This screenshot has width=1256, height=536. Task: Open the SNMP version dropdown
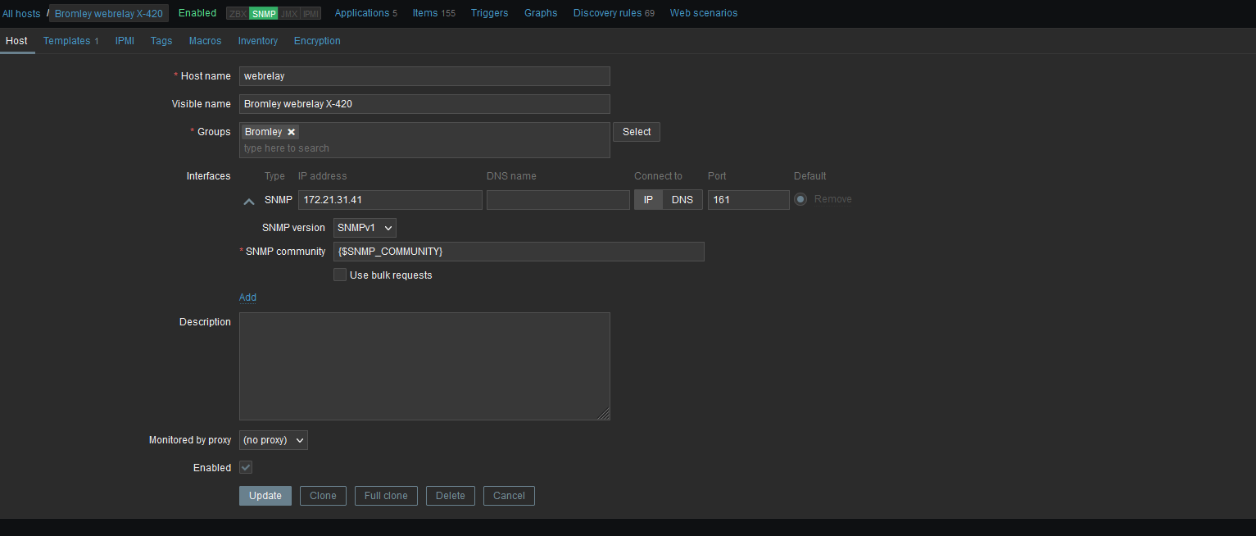365,228
